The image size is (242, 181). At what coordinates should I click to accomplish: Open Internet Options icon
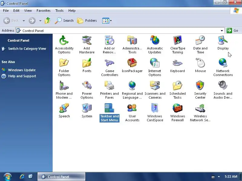(x=155, y=67)
